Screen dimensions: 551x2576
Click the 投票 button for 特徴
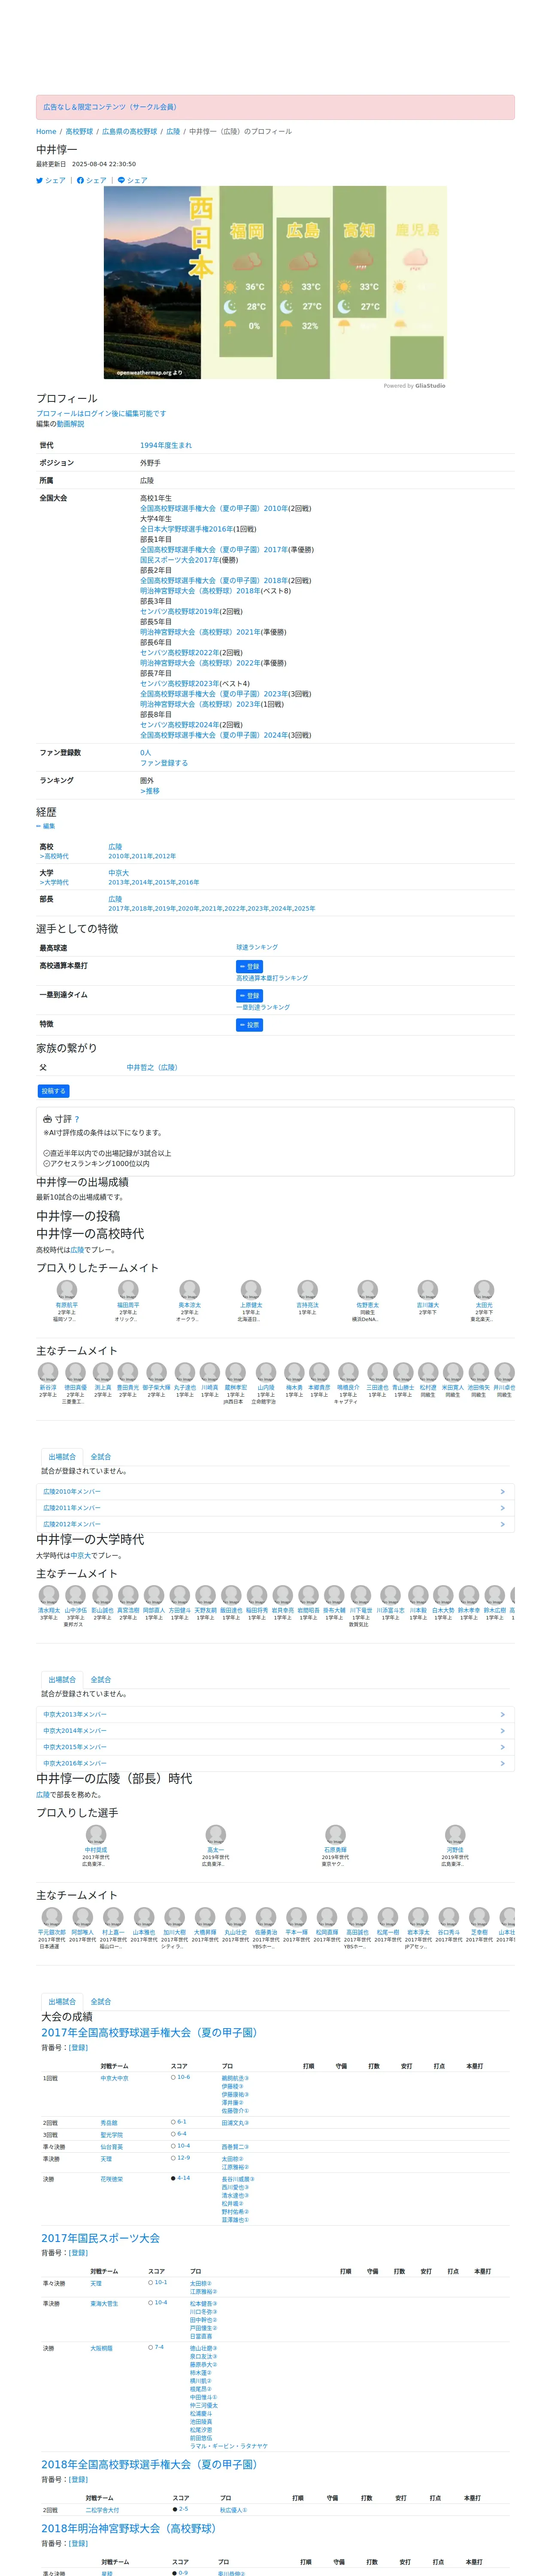(249, 1025)
